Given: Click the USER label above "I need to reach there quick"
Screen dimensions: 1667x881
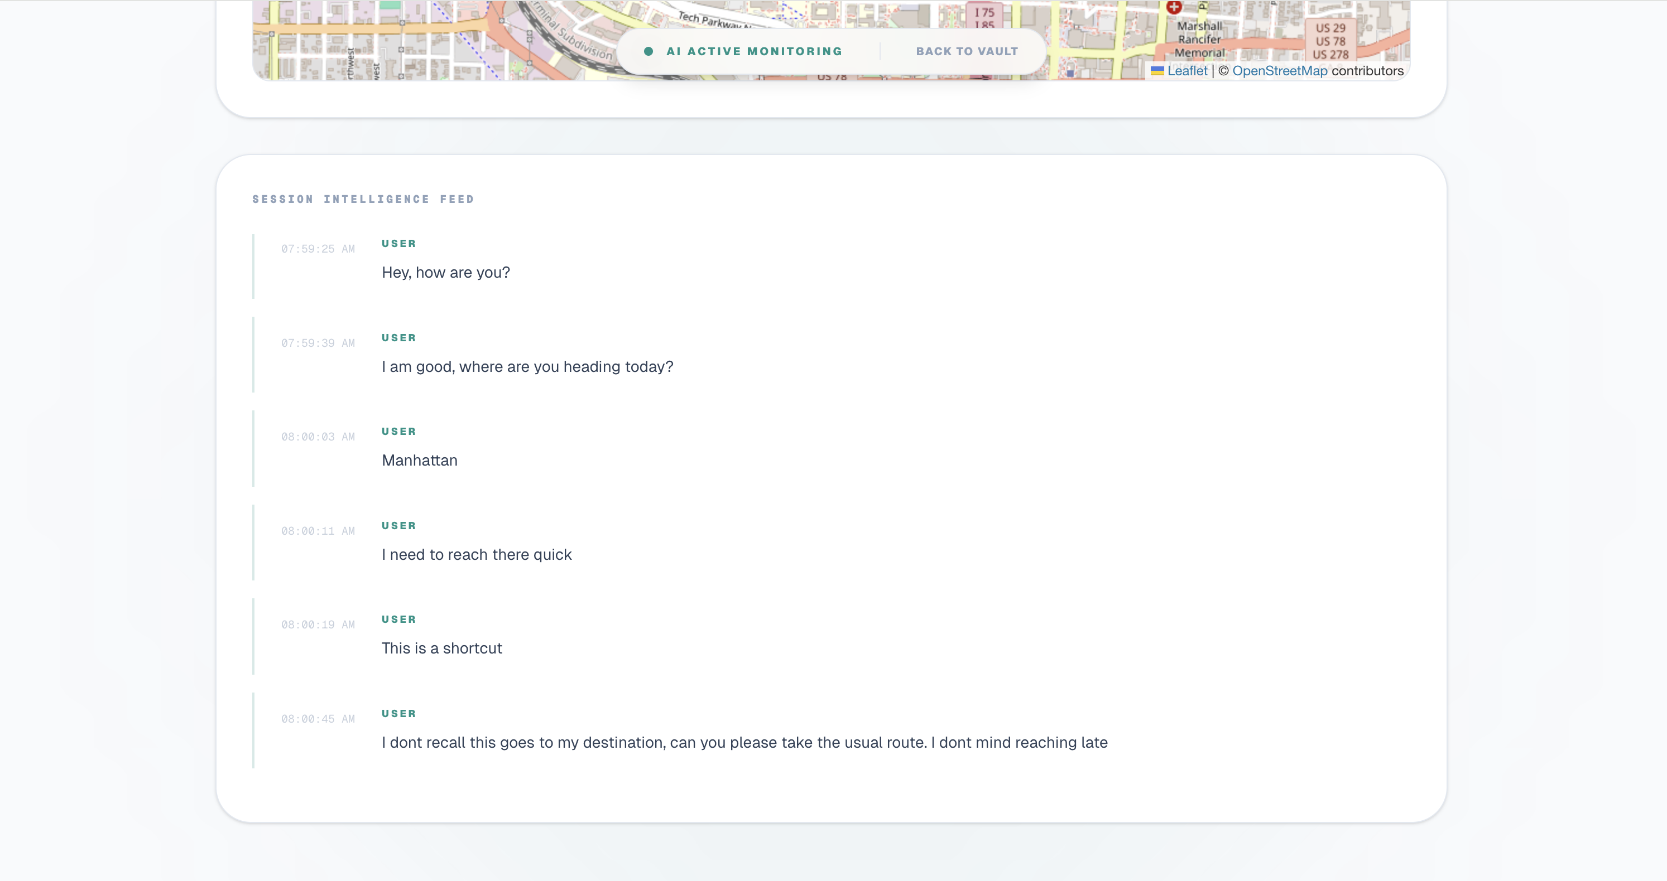Looking at the screenshot, I should (x=398, y=525).
